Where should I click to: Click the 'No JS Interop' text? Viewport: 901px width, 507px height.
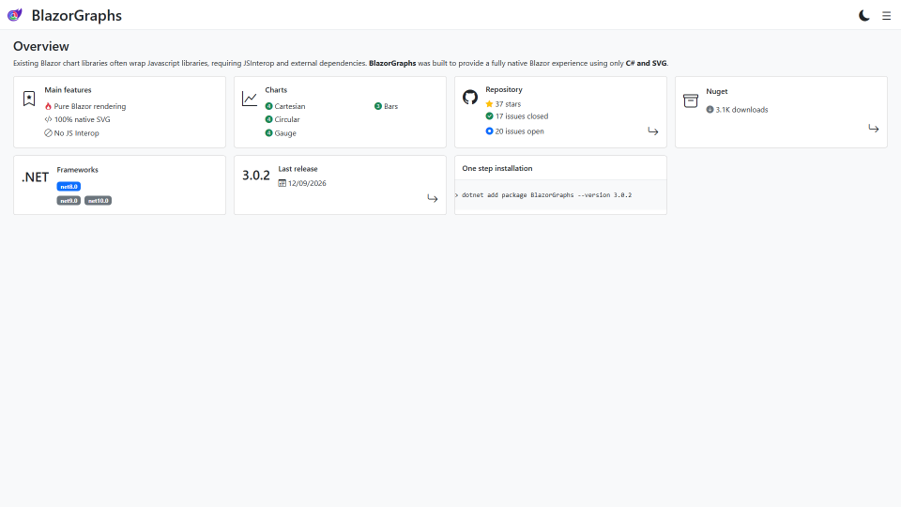76,133
